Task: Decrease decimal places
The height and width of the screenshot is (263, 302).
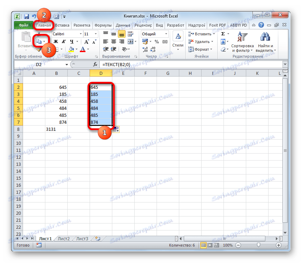Action: (x=153, y=49)
